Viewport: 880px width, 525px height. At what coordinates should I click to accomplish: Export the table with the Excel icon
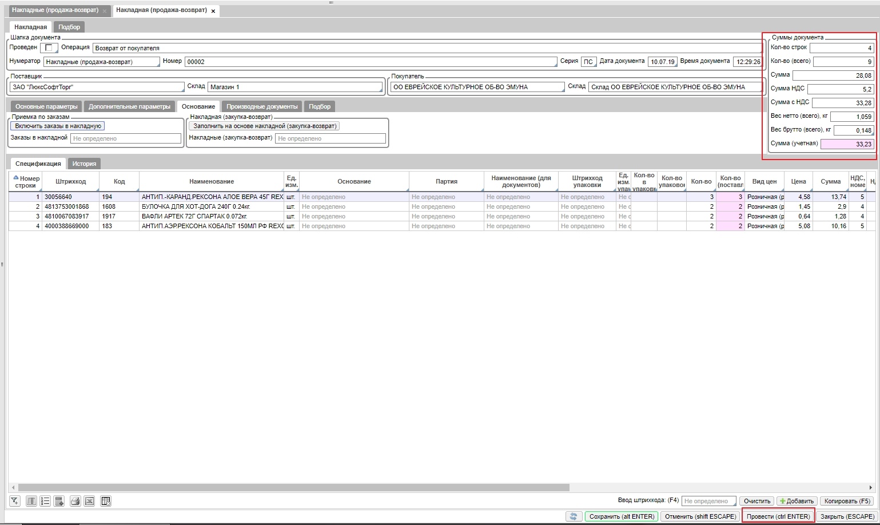point(89,501)
